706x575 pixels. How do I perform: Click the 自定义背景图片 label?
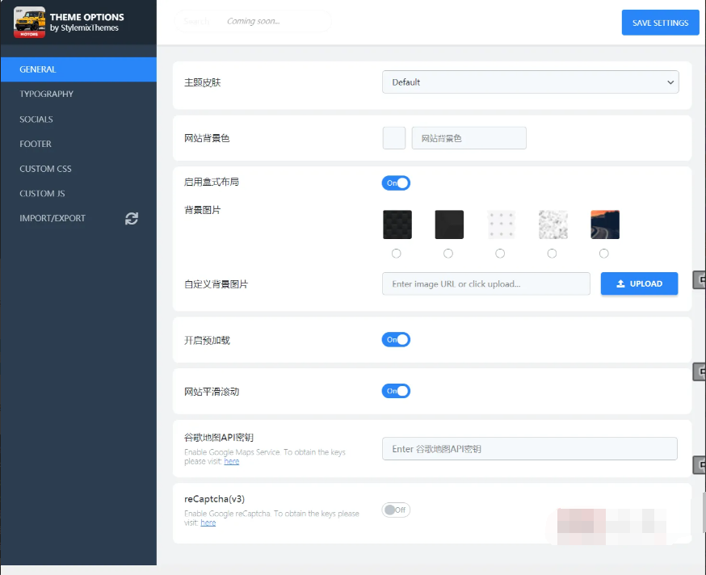pyautogui.click(x=216, y=284)
